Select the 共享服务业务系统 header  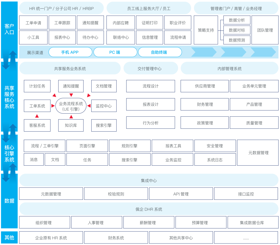point(70,68)
